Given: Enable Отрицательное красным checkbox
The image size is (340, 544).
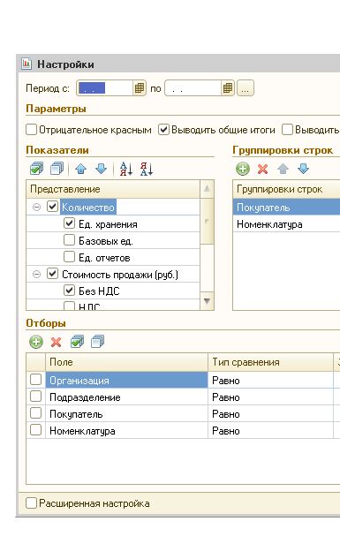Looking at the screenshot, I should pyautogui.click(x=31, y=130).
